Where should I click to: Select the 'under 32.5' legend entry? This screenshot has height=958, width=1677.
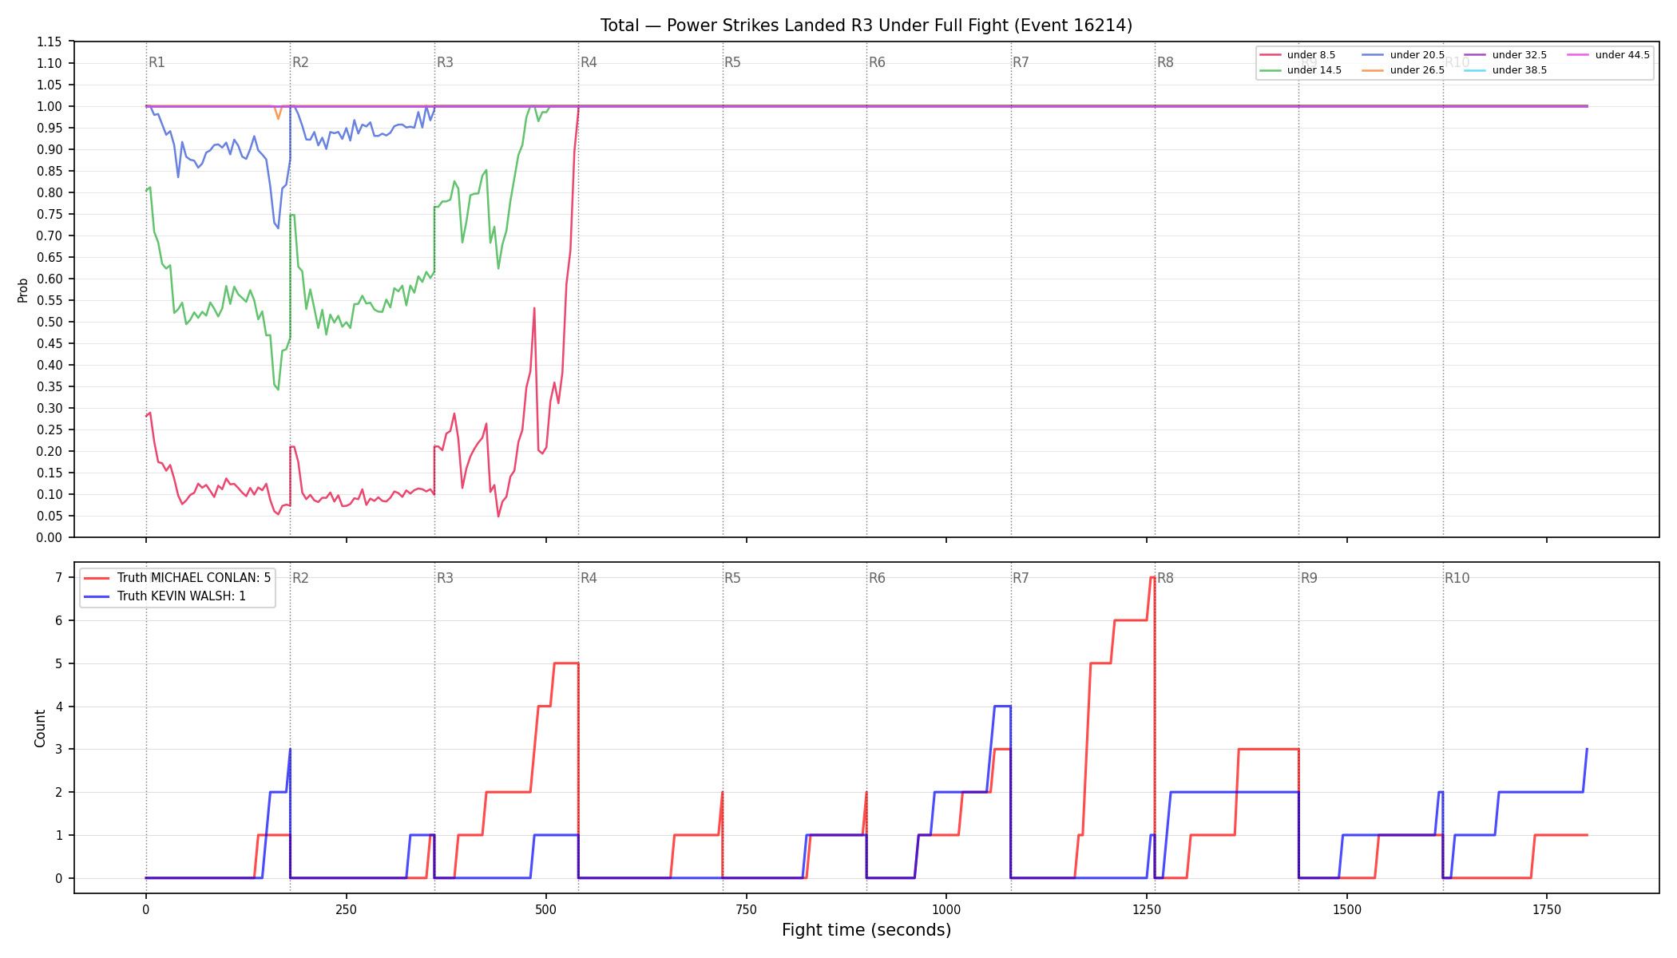1506,55
